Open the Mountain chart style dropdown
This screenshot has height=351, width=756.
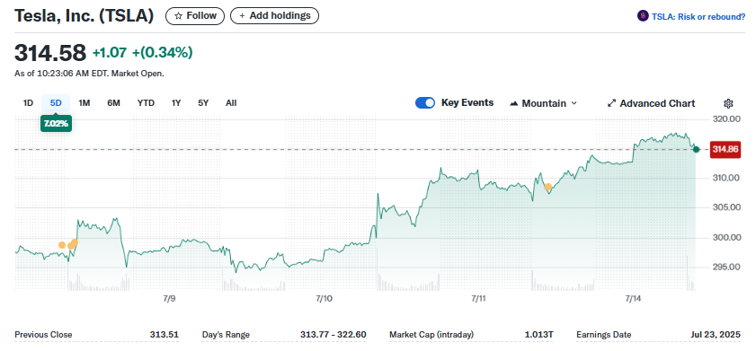pos(543,103)
